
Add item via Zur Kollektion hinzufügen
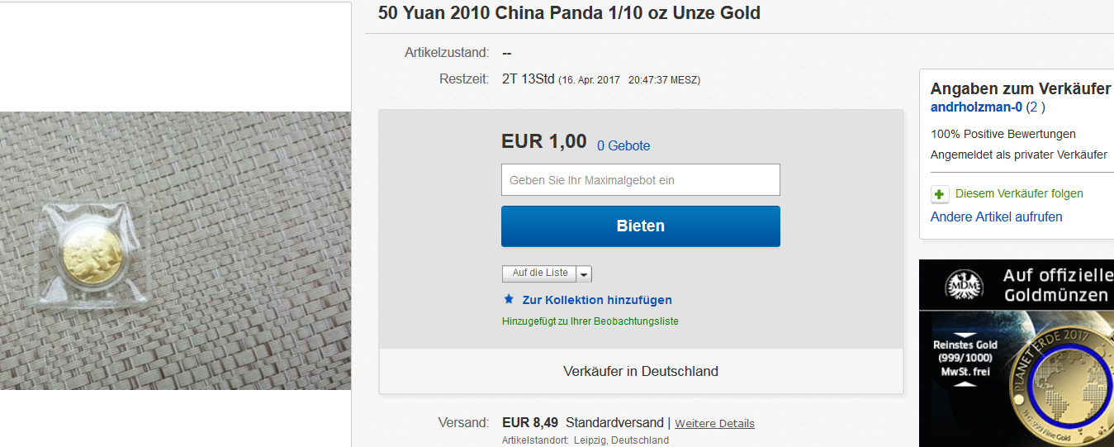click(597, 300)
